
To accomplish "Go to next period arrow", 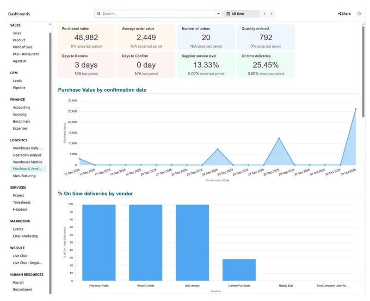I will 271,14.
